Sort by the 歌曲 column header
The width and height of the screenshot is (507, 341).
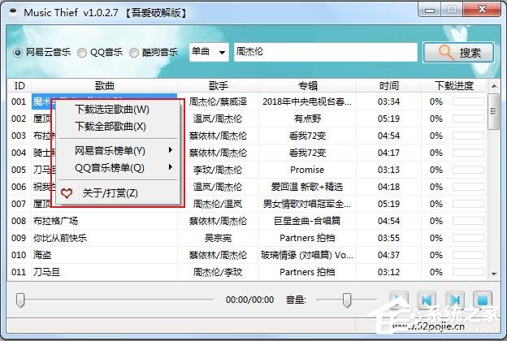[x=105, y=86]
